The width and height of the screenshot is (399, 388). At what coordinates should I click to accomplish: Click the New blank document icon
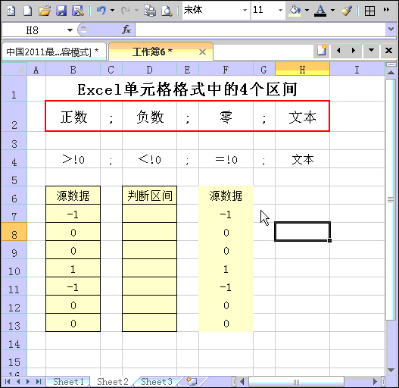tap(27, 11)
